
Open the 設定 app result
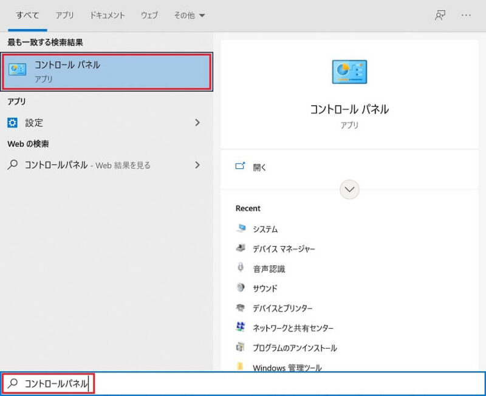[x=107, y=123]
